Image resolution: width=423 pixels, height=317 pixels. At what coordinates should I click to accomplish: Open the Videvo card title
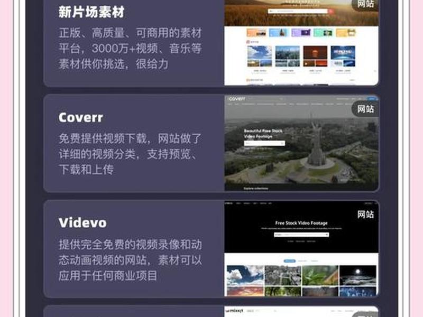click(x=82, y=223)
